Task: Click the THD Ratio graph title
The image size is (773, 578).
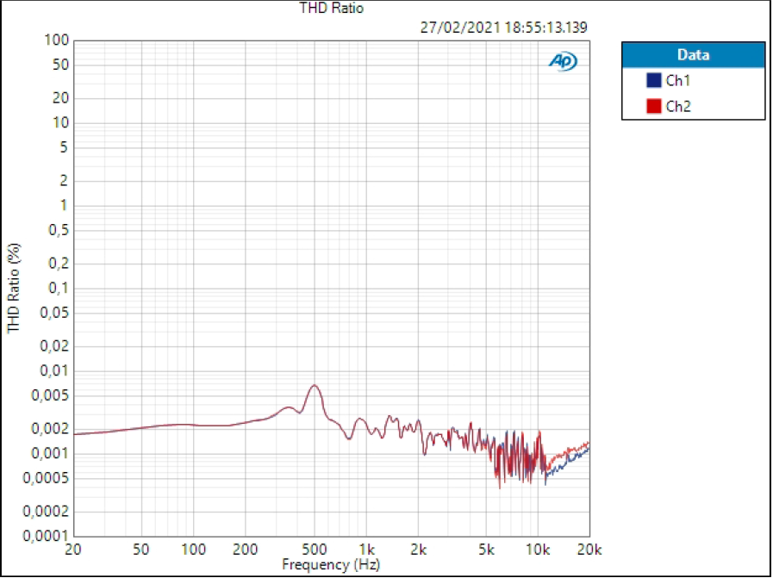Action: (331, 8)
